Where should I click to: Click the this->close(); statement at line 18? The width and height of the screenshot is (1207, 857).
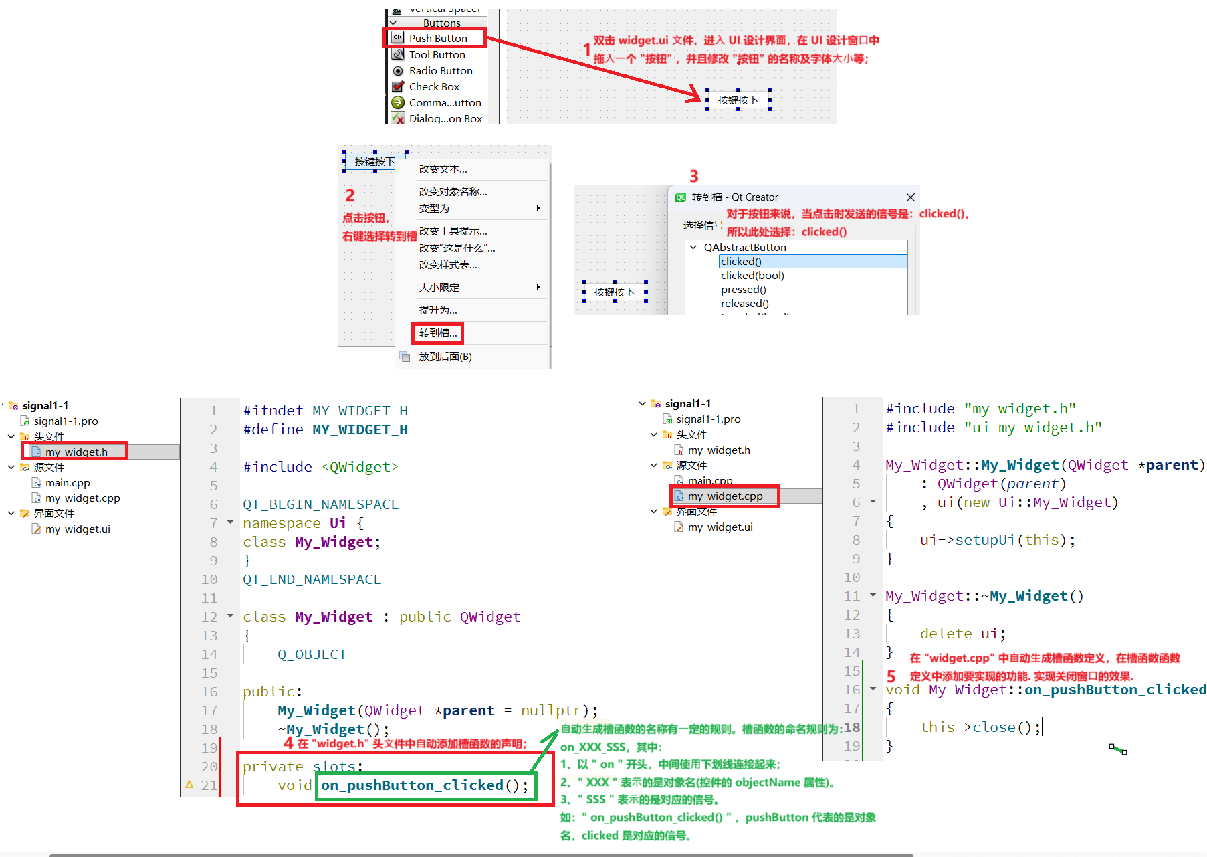(x=980, y=727)
